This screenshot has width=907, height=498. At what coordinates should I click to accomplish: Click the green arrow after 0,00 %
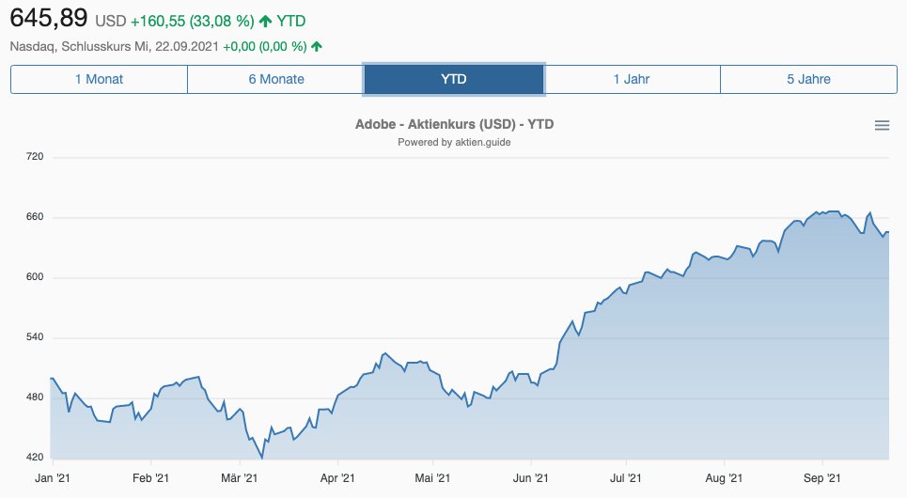[x=317, y=45]
